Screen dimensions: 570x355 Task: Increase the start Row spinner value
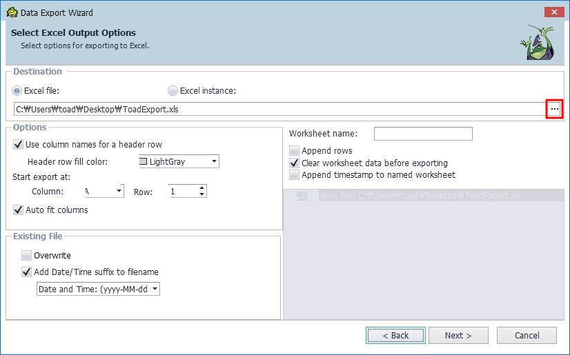(x=202, y=188)
